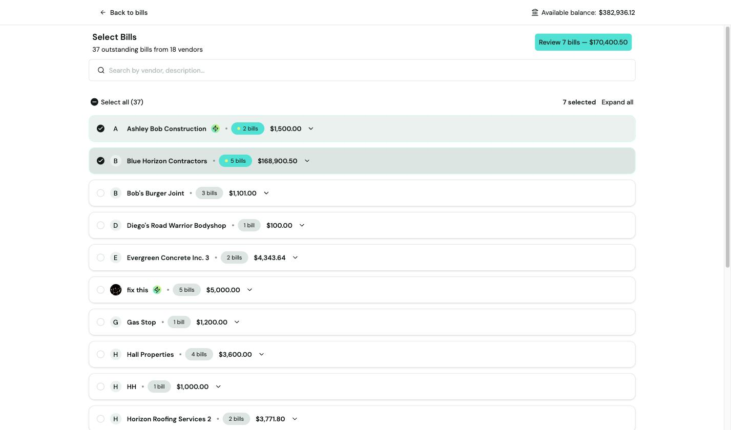731x430 pixels.
Task: Click the E avatar for Evergreen Concrete Inc. 3
Action: tap(116, 257)
